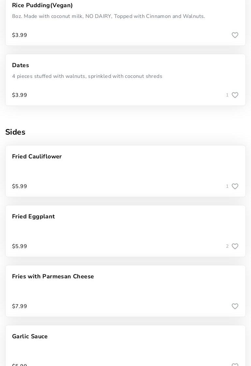Open the Fried Cauliflower item
This screenshot has width=251, height=366.
(x=37, y=157)
